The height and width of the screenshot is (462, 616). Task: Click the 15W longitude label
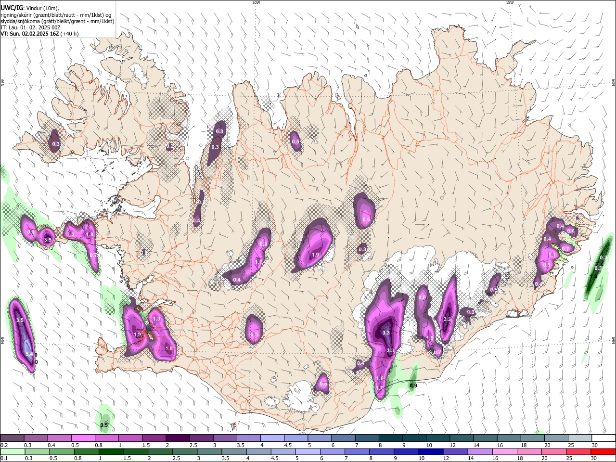point(510,2)
